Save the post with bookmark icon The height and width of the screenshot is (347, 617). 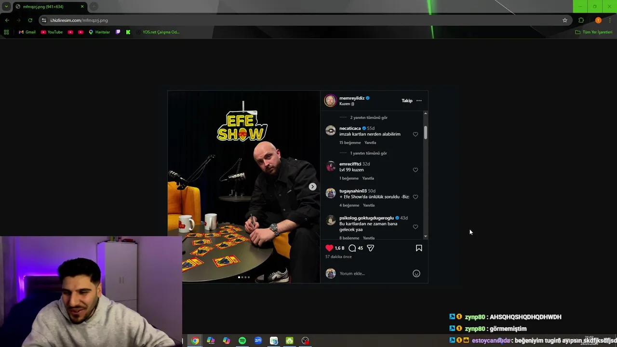419,248
